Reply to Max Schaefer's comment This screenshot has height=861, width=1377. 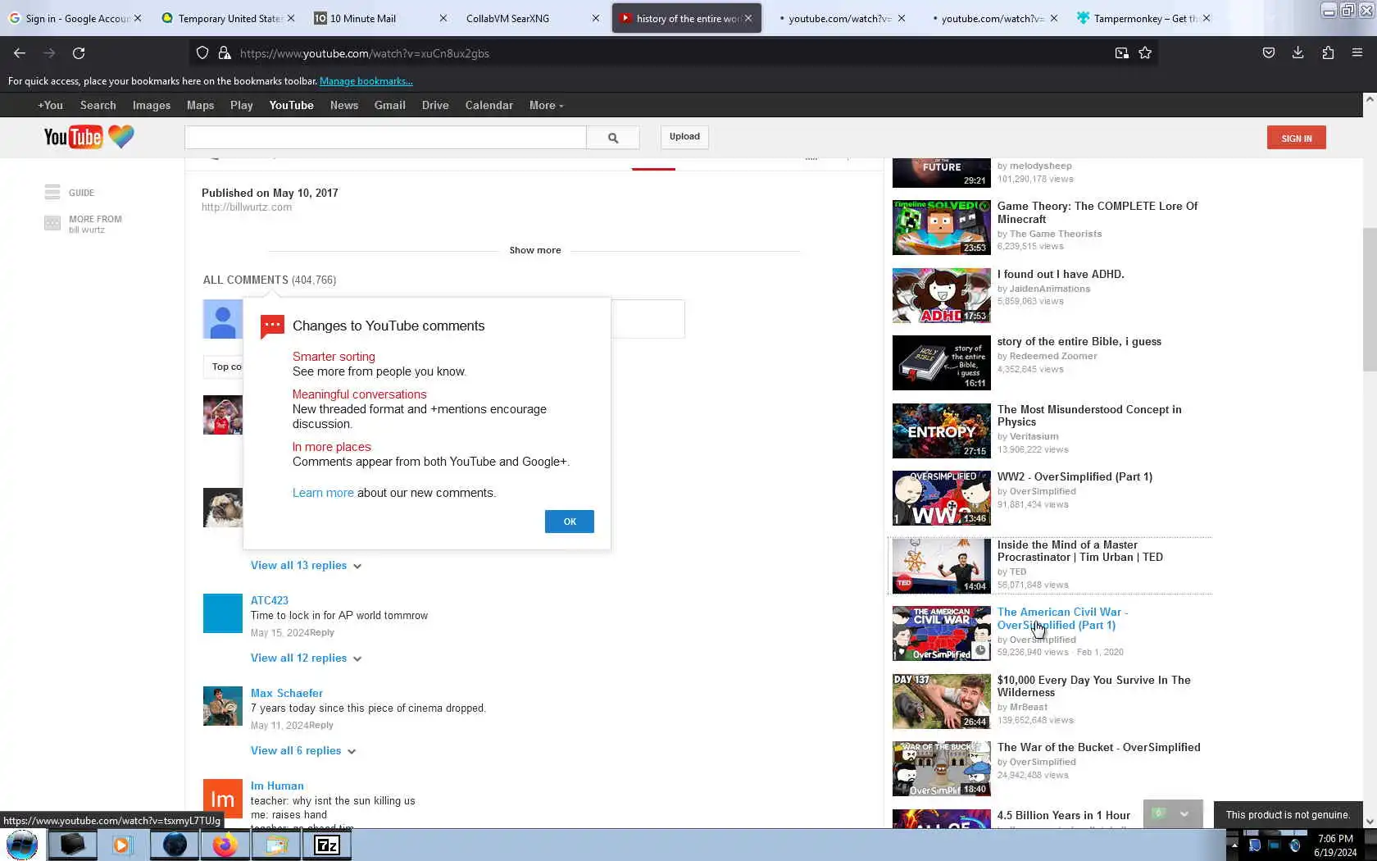click(321, 726)
